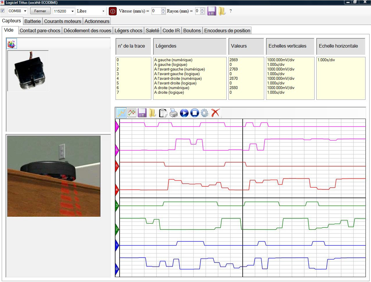Screen dimensions: 371x282
Task: Save the chart using the purple floppy icon
Action: [x=142, y=113]
